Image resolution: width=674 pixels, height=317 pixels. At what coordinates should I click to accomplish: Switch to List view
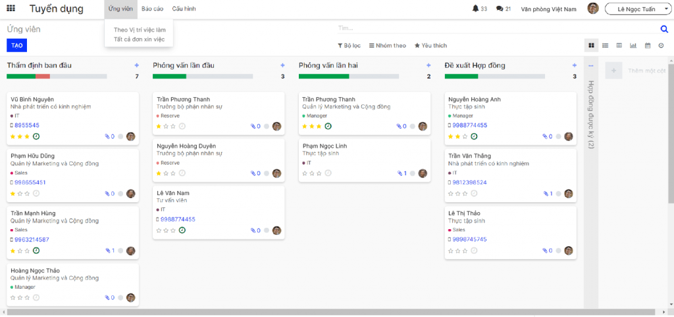coord(606,45)
